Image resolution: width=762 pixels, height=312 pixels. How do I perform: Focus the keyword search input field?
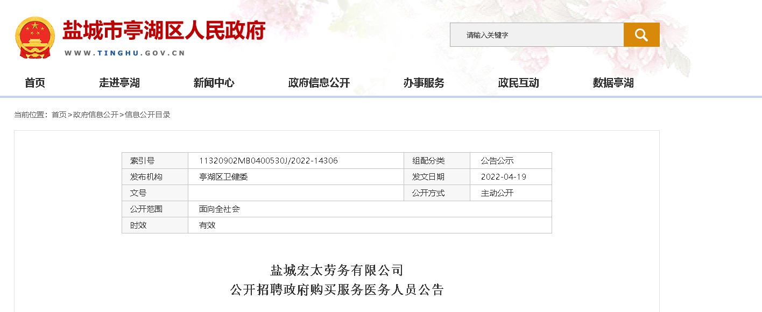(537, 35)
